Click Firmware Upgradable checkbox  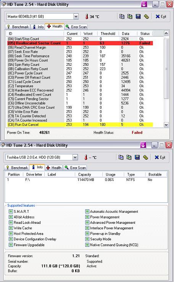pyautogui.click(x=11, y=245)
